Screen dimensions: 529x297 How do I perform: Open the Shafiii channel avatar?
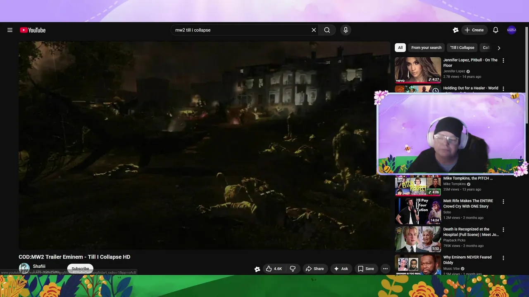point(24,269)
